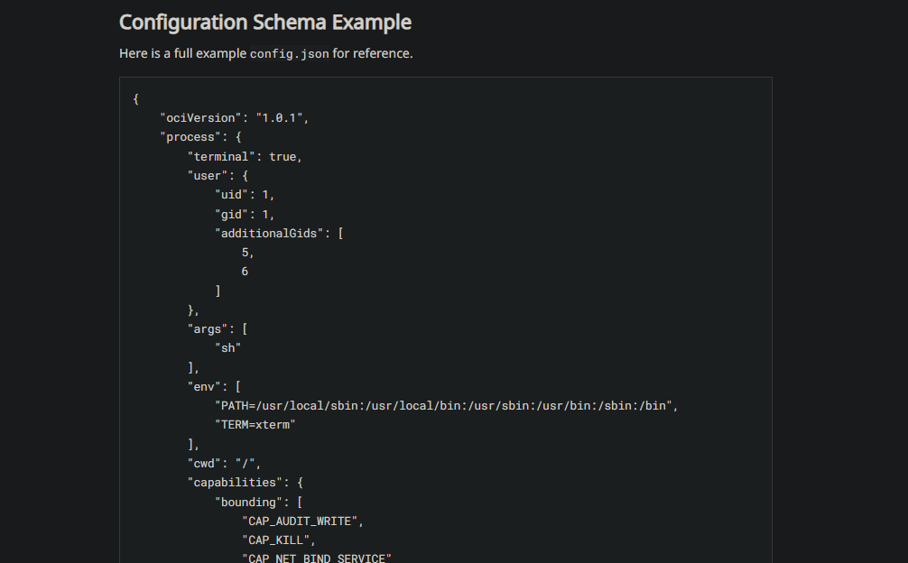Click the "cwd" key line
Screen dimensions: 908x563
point(204,463)
